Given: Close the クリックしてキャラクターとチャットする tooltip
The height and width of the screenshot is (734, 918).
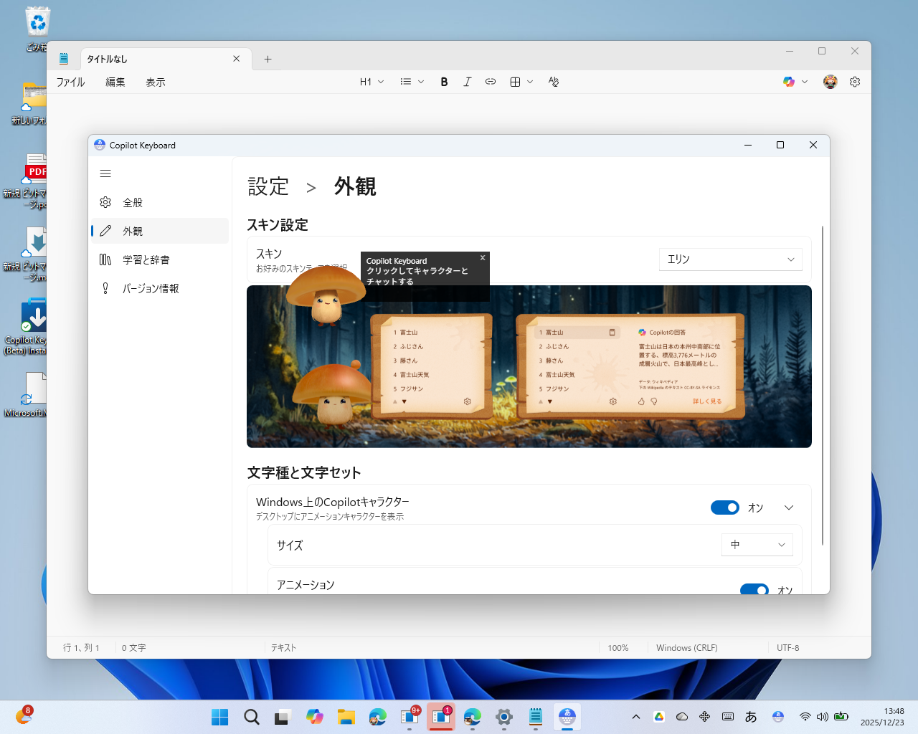Looking at the screenshot, I should tap(482, 257).
